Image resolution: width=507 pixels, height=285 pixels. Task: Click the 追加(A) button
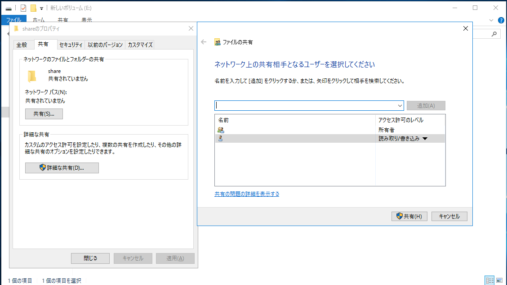(x=426, y=105)
